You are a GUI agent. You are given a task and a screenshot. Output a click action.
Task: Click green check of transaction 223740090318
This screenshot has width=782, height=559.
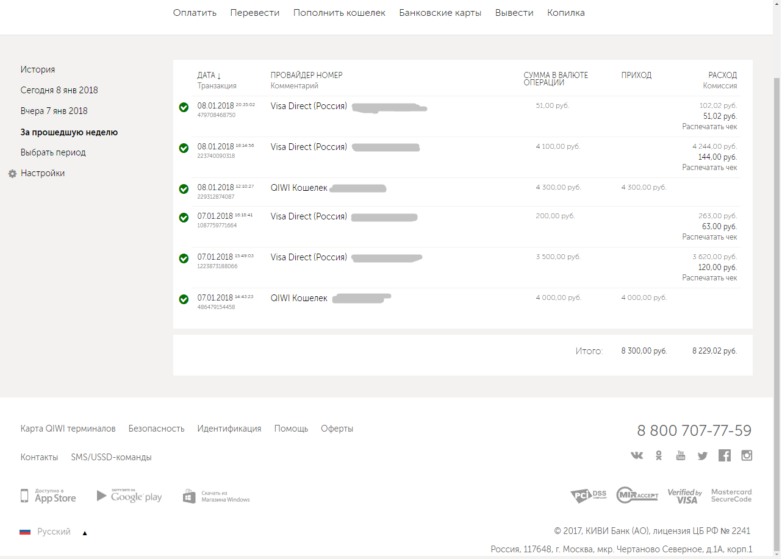tap(184, 148)
